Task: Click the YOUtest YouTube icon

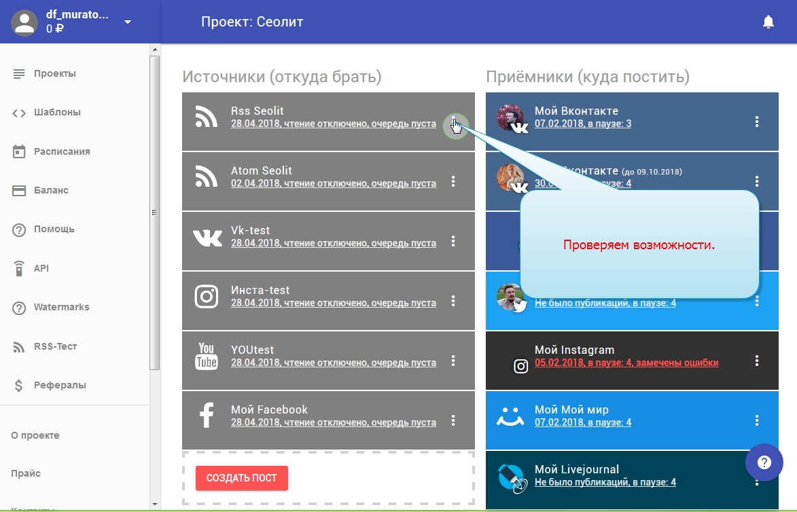Action: (206, 356)
